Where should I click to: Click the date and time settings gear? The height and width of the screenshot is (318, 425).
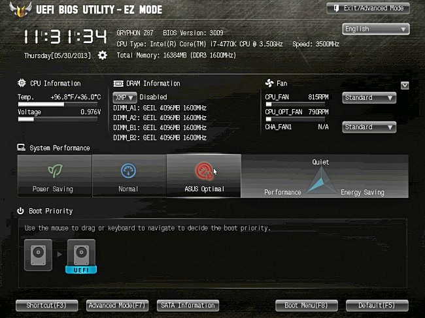click(x=103, y=56)
